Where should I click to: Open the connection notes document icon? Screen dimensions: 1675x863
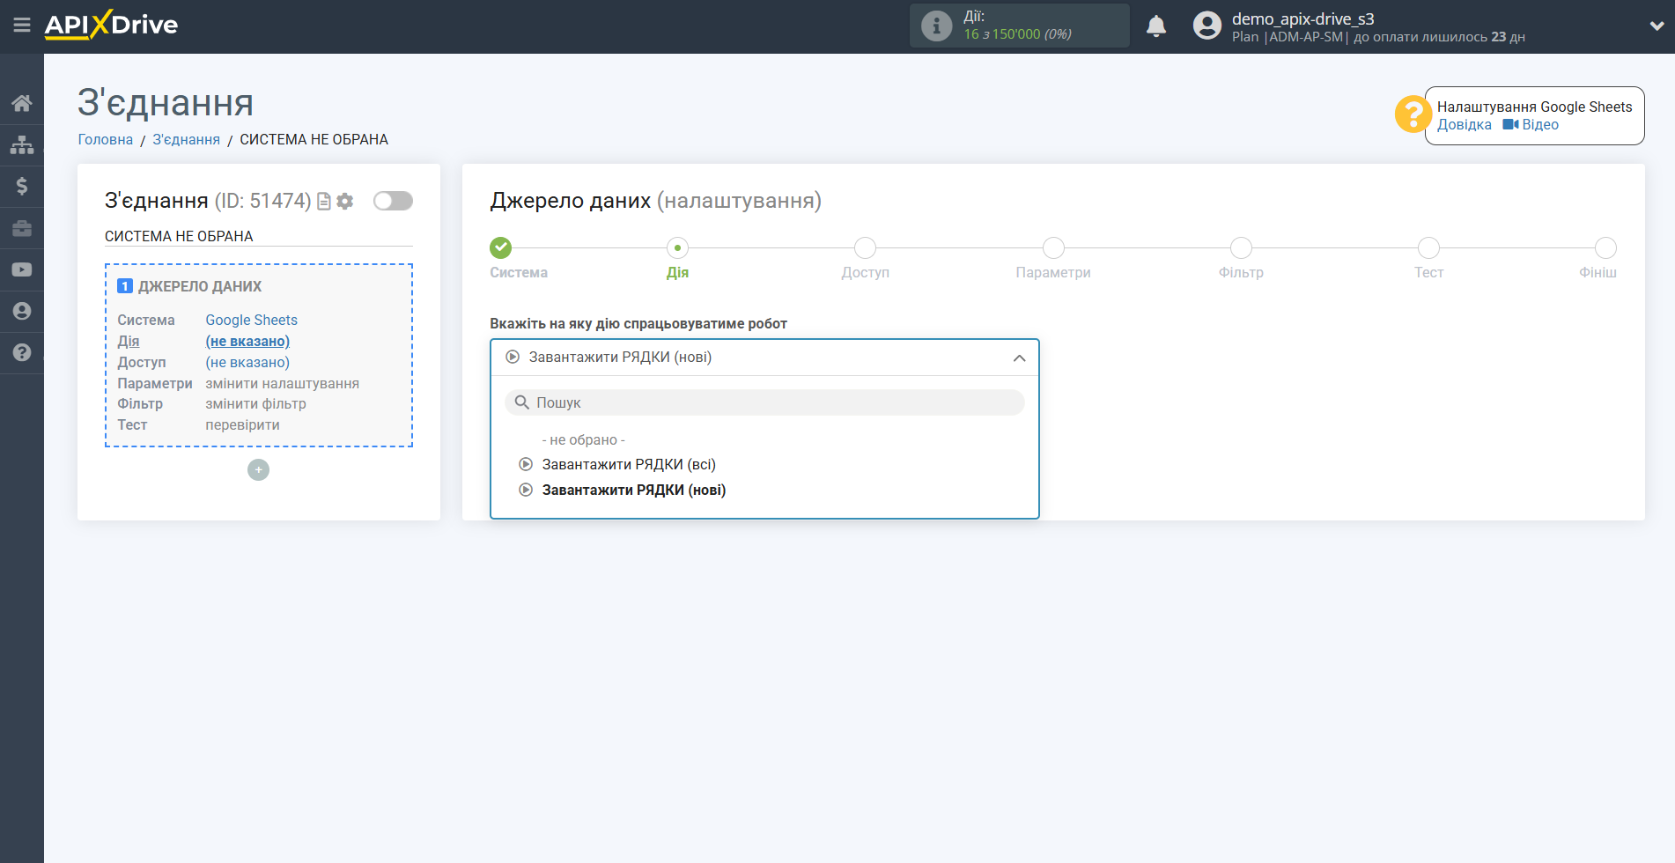pyautogui.click(x=324, y=202)
